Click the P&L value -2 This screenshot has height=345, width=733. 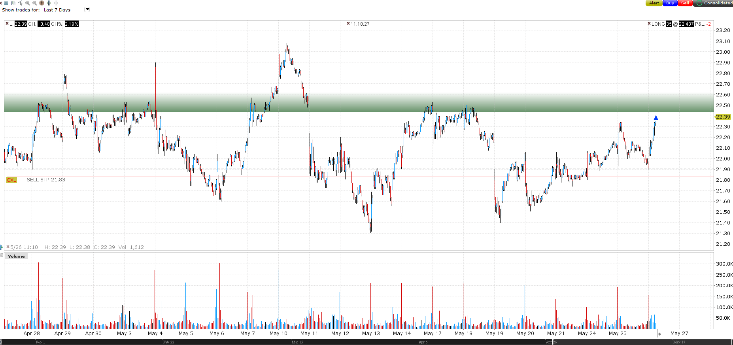(709, 24)
